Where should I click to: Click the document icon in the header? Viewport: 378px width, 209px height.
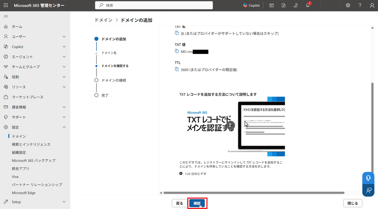[x=283, y=5]
